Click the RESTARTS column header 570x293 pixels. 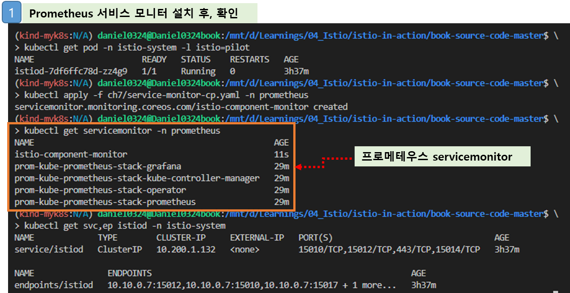pyautogui.click(x=249, y=59)
